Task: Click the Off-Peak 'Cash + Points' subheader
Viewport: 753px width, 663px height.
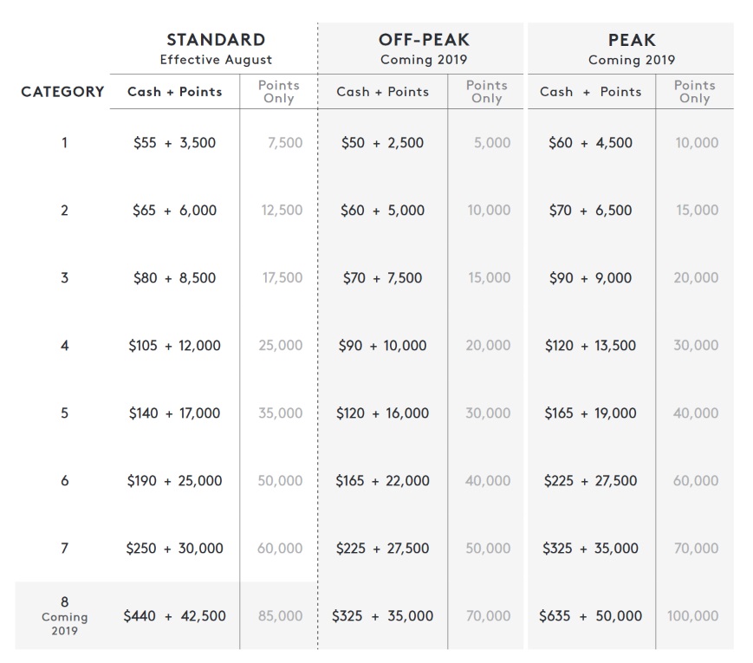Action: [x=383, y=92]
